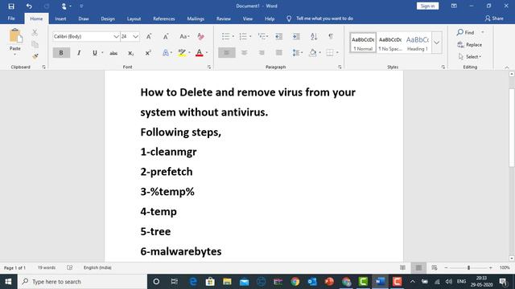This screenshot has width=515, height=289.
Task: Open the Microsoft Store taskbar icon
Action: click(210, 282)
